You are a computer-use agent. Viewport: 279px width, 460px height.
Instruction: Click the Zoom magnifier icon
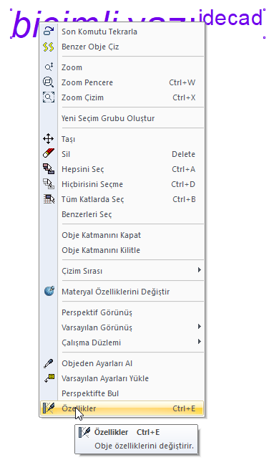[49, 67]
